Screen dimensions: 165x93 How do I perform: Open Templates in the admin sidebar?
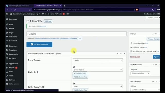click(13, 50)
